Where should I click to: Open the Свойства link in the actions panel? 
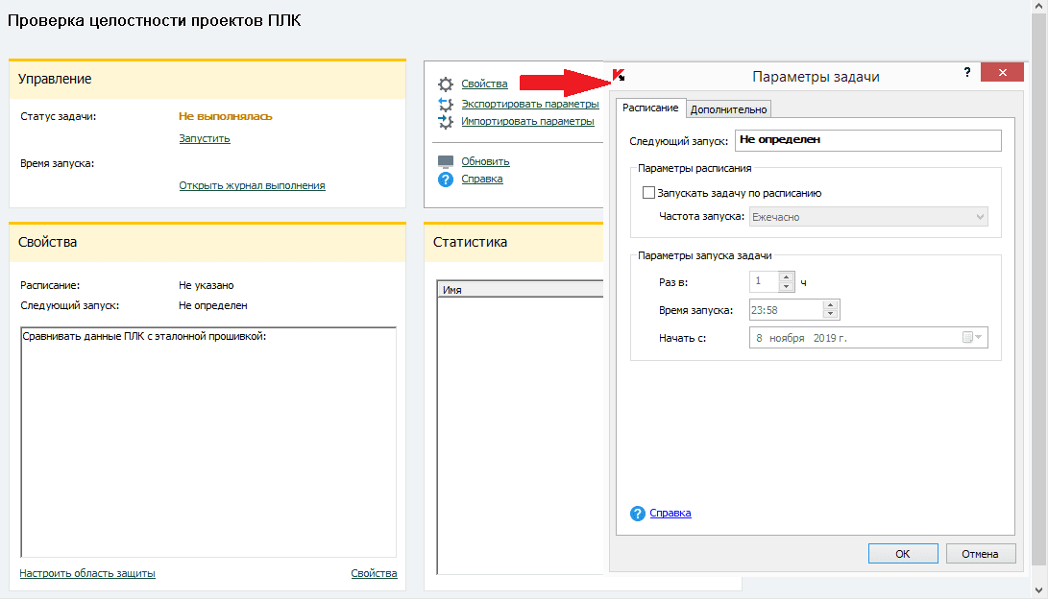click(x=484, y=84)
